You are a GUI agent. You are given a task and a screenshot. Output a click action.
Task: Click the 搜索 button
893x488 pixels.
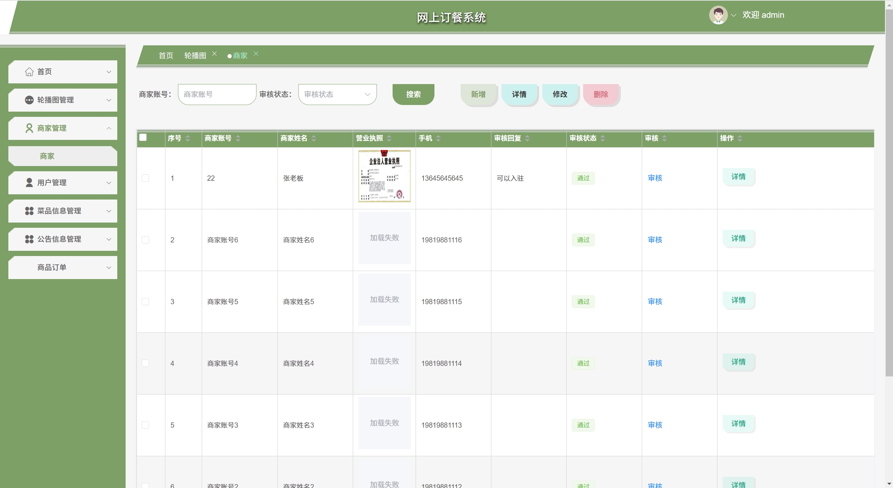pyautogui.click(x=413, y=95)
